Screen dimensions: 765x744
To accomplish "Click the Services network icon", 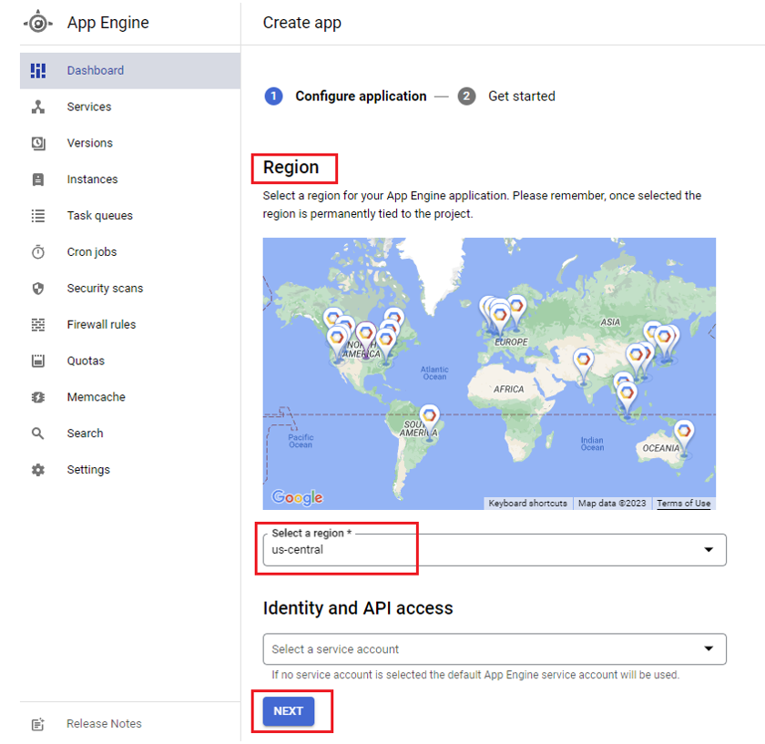I will [x=38, y=107].
